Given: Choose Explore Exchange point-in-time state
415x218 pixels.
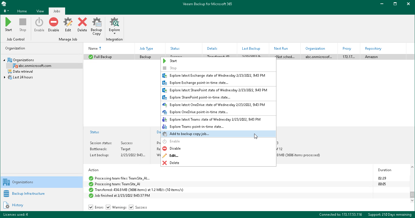Looking at the screenshot, I should [218, 83].
